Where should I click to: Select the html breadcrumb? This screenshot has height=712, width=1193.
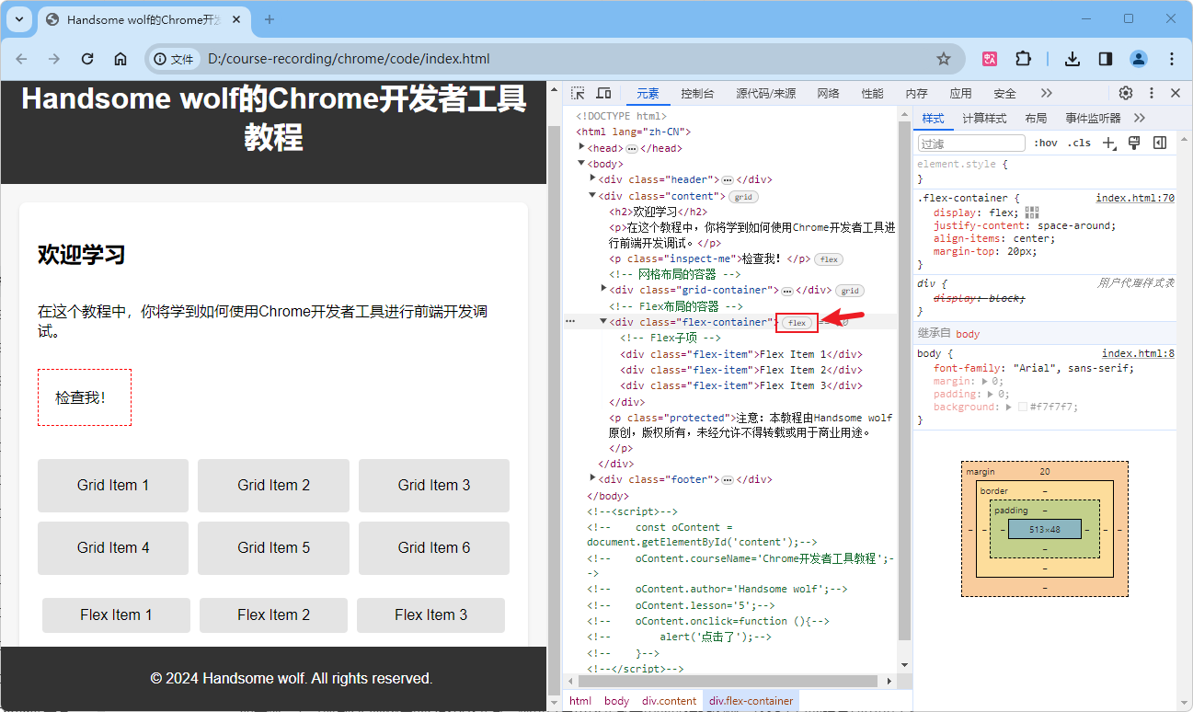[x=580, y=701]
